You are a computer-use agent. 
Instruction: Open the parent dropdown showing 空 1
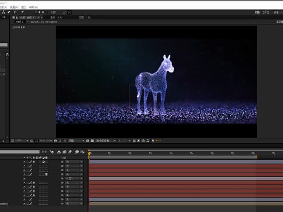click(74, 178)
